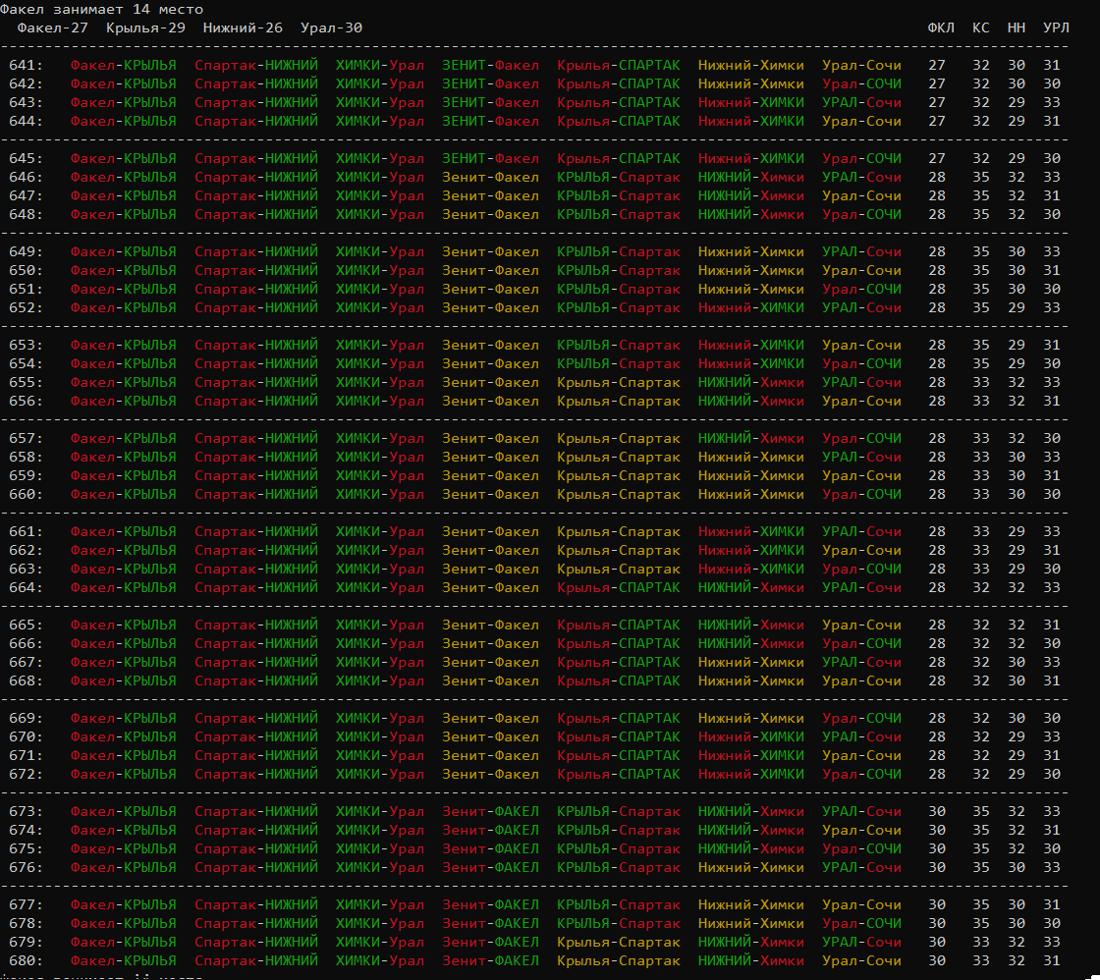Click "Крылья-СПАРТАК" in row 664

(x=619, y=587)
